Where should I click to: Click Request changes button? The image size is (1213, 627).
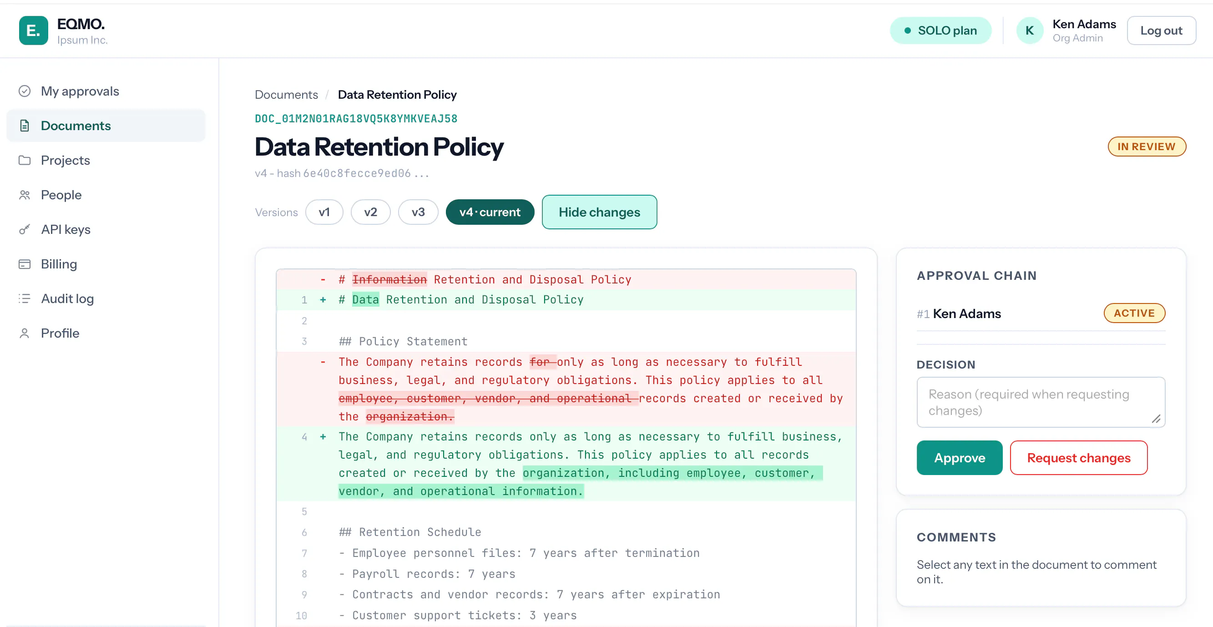(x=1079, y=458)
